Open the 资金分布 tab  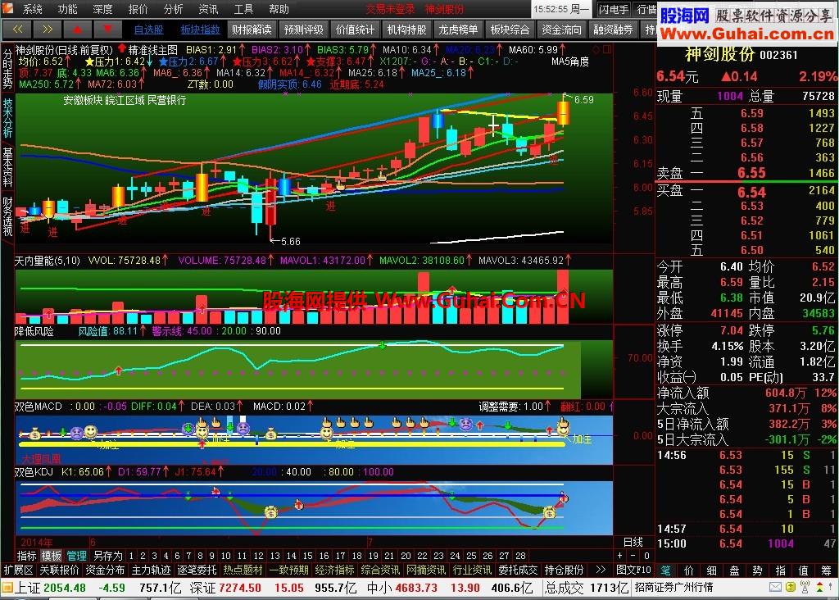pos(105,570)
